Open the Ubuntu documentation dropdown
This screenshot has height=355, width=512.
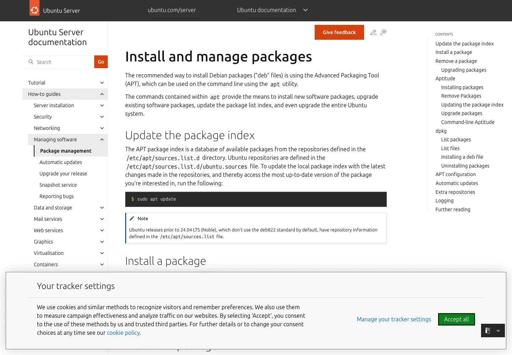[x=272, y=10]
